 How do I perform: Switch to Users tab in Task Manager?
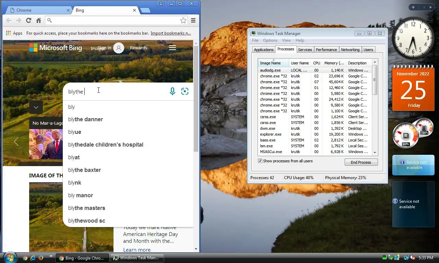point(368,50)
